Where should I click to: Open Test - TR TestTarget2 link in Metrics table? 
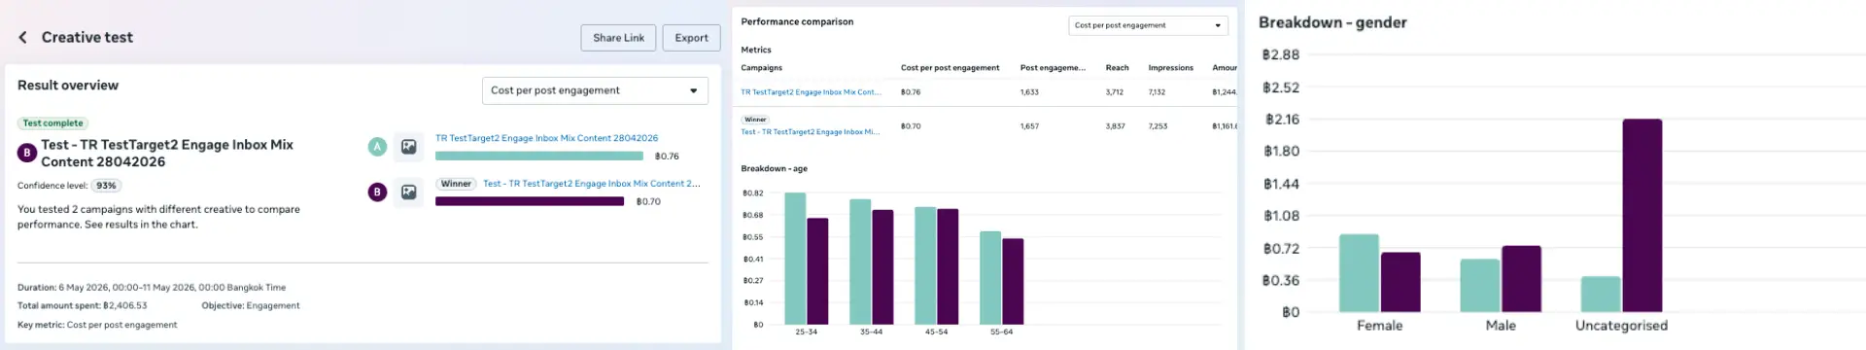pos(811,131)
